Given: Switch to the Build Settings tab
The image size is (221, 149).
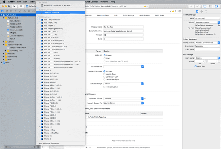Looking at the screenshot, I should pos(129,15).
